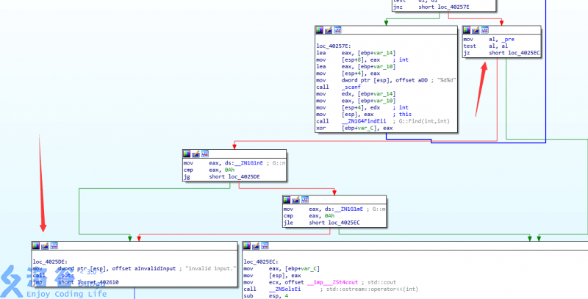The width and height of the screenshot is (588, 299).
Task: Click group icon on 'jle short loc_4025EC' block
Action: point(305,199)
